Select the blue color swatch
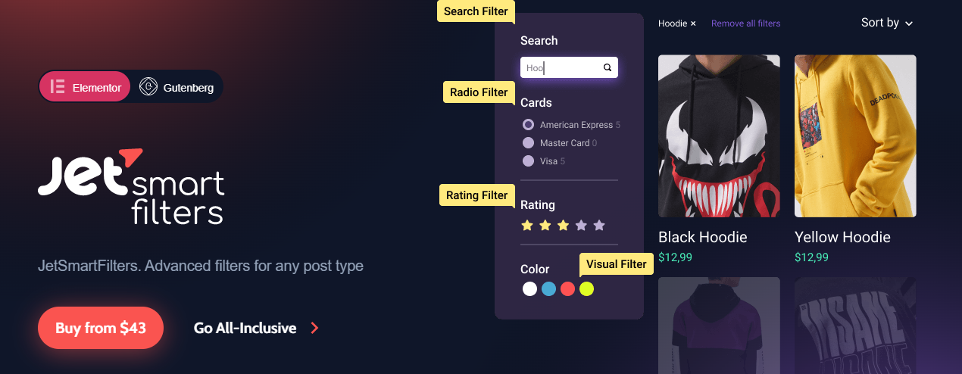This screenshot has width=962, height=374. click(548, 288)
